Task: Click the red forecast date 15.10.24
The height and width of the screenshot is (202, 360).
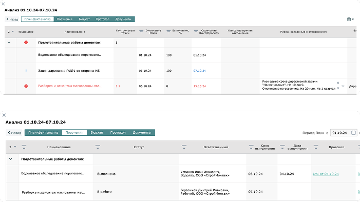Action: pyautogui.click(x=200, y=86)
